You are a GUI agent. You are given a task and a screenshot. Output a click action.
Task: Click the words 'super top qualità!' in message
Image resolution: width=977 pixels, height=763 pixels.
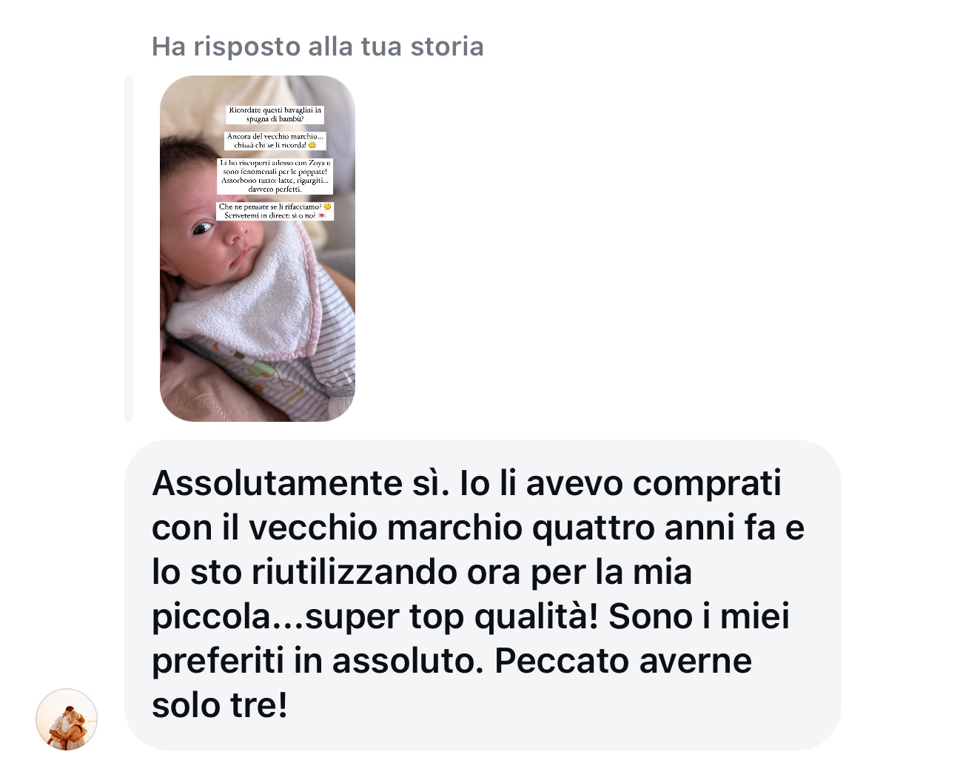[451, 616]
